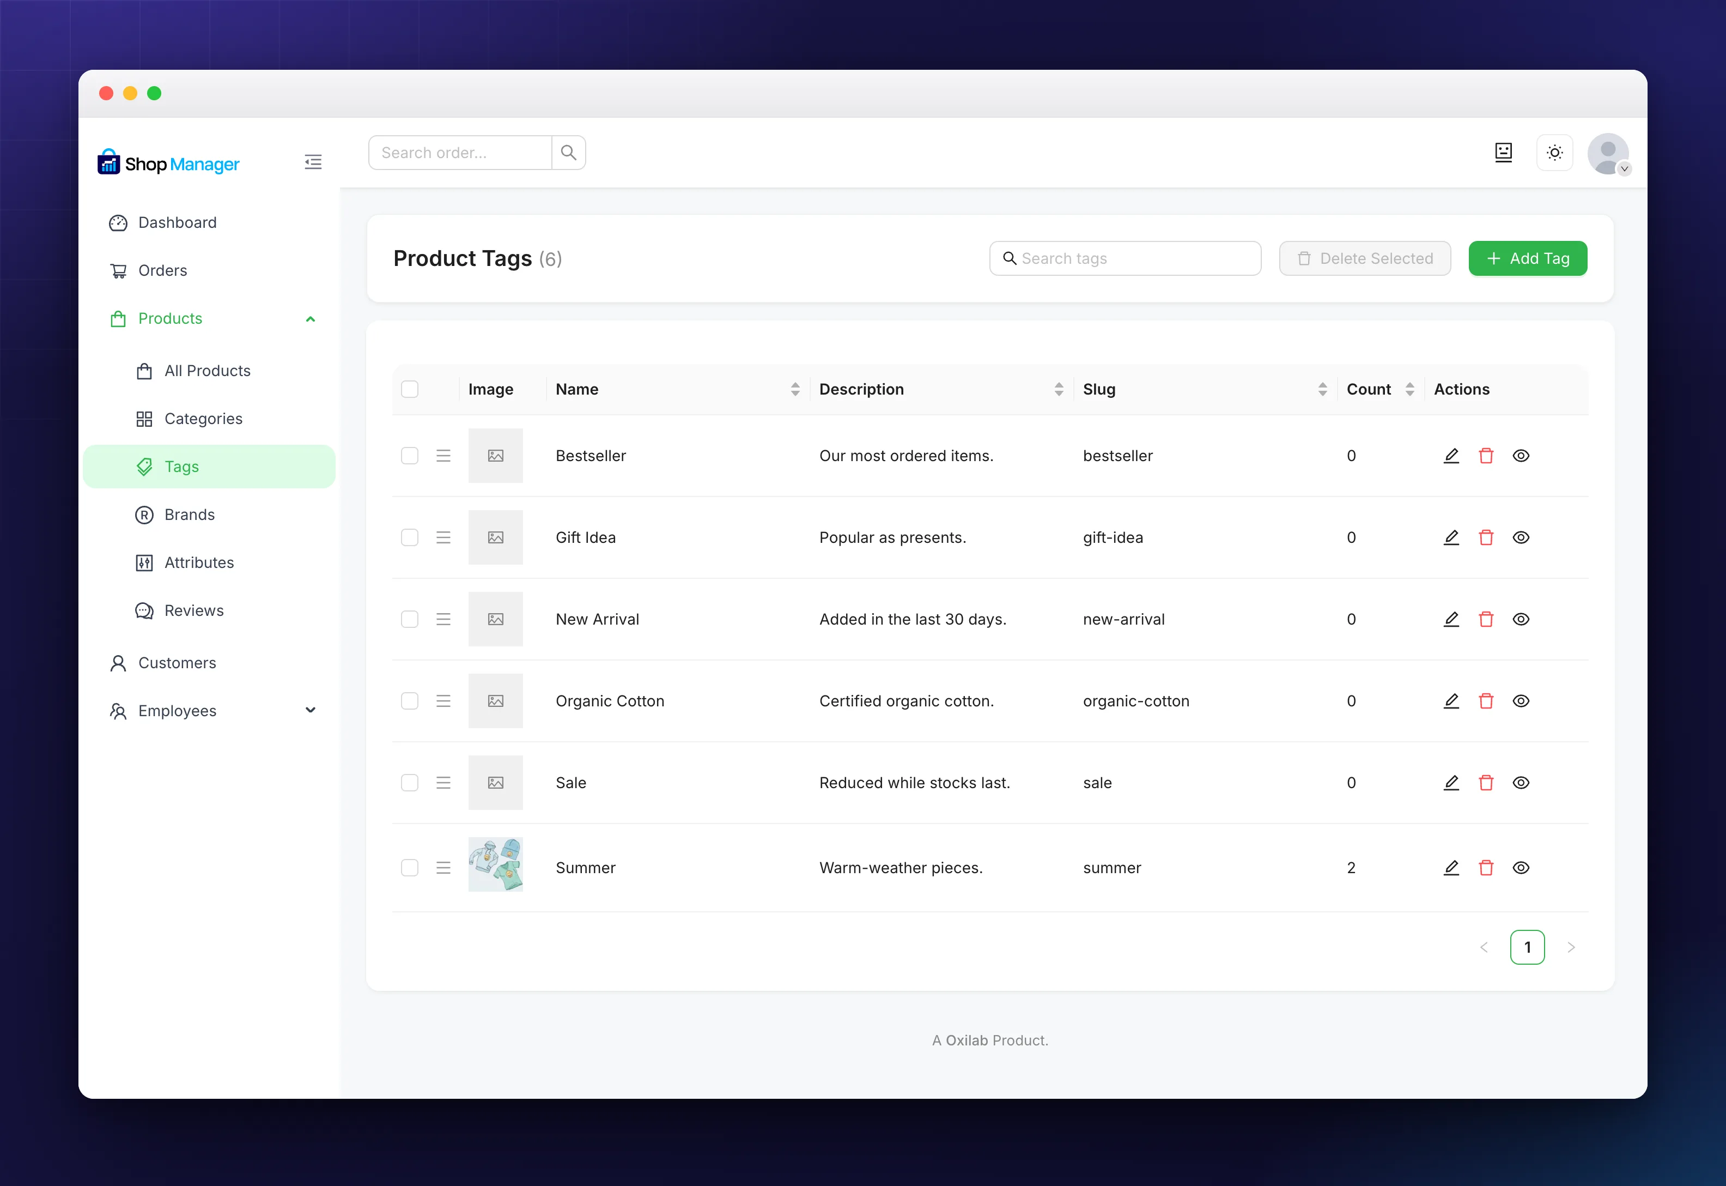Image resolution: width=1726 pixels, height=1186 pixels.
Task: Click the Delete Selected button
Action: (1364, 258)
